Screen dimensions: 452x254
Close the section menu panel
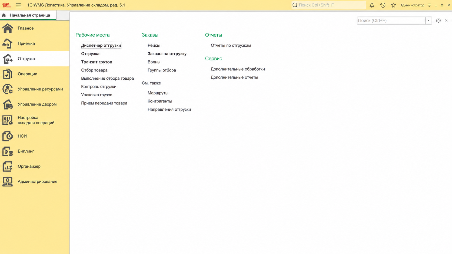(x=446, y=21)
